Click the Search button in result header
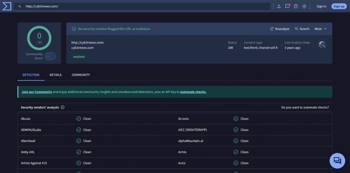Viewport: 350px width, 173px height. [x=302, y=29]
